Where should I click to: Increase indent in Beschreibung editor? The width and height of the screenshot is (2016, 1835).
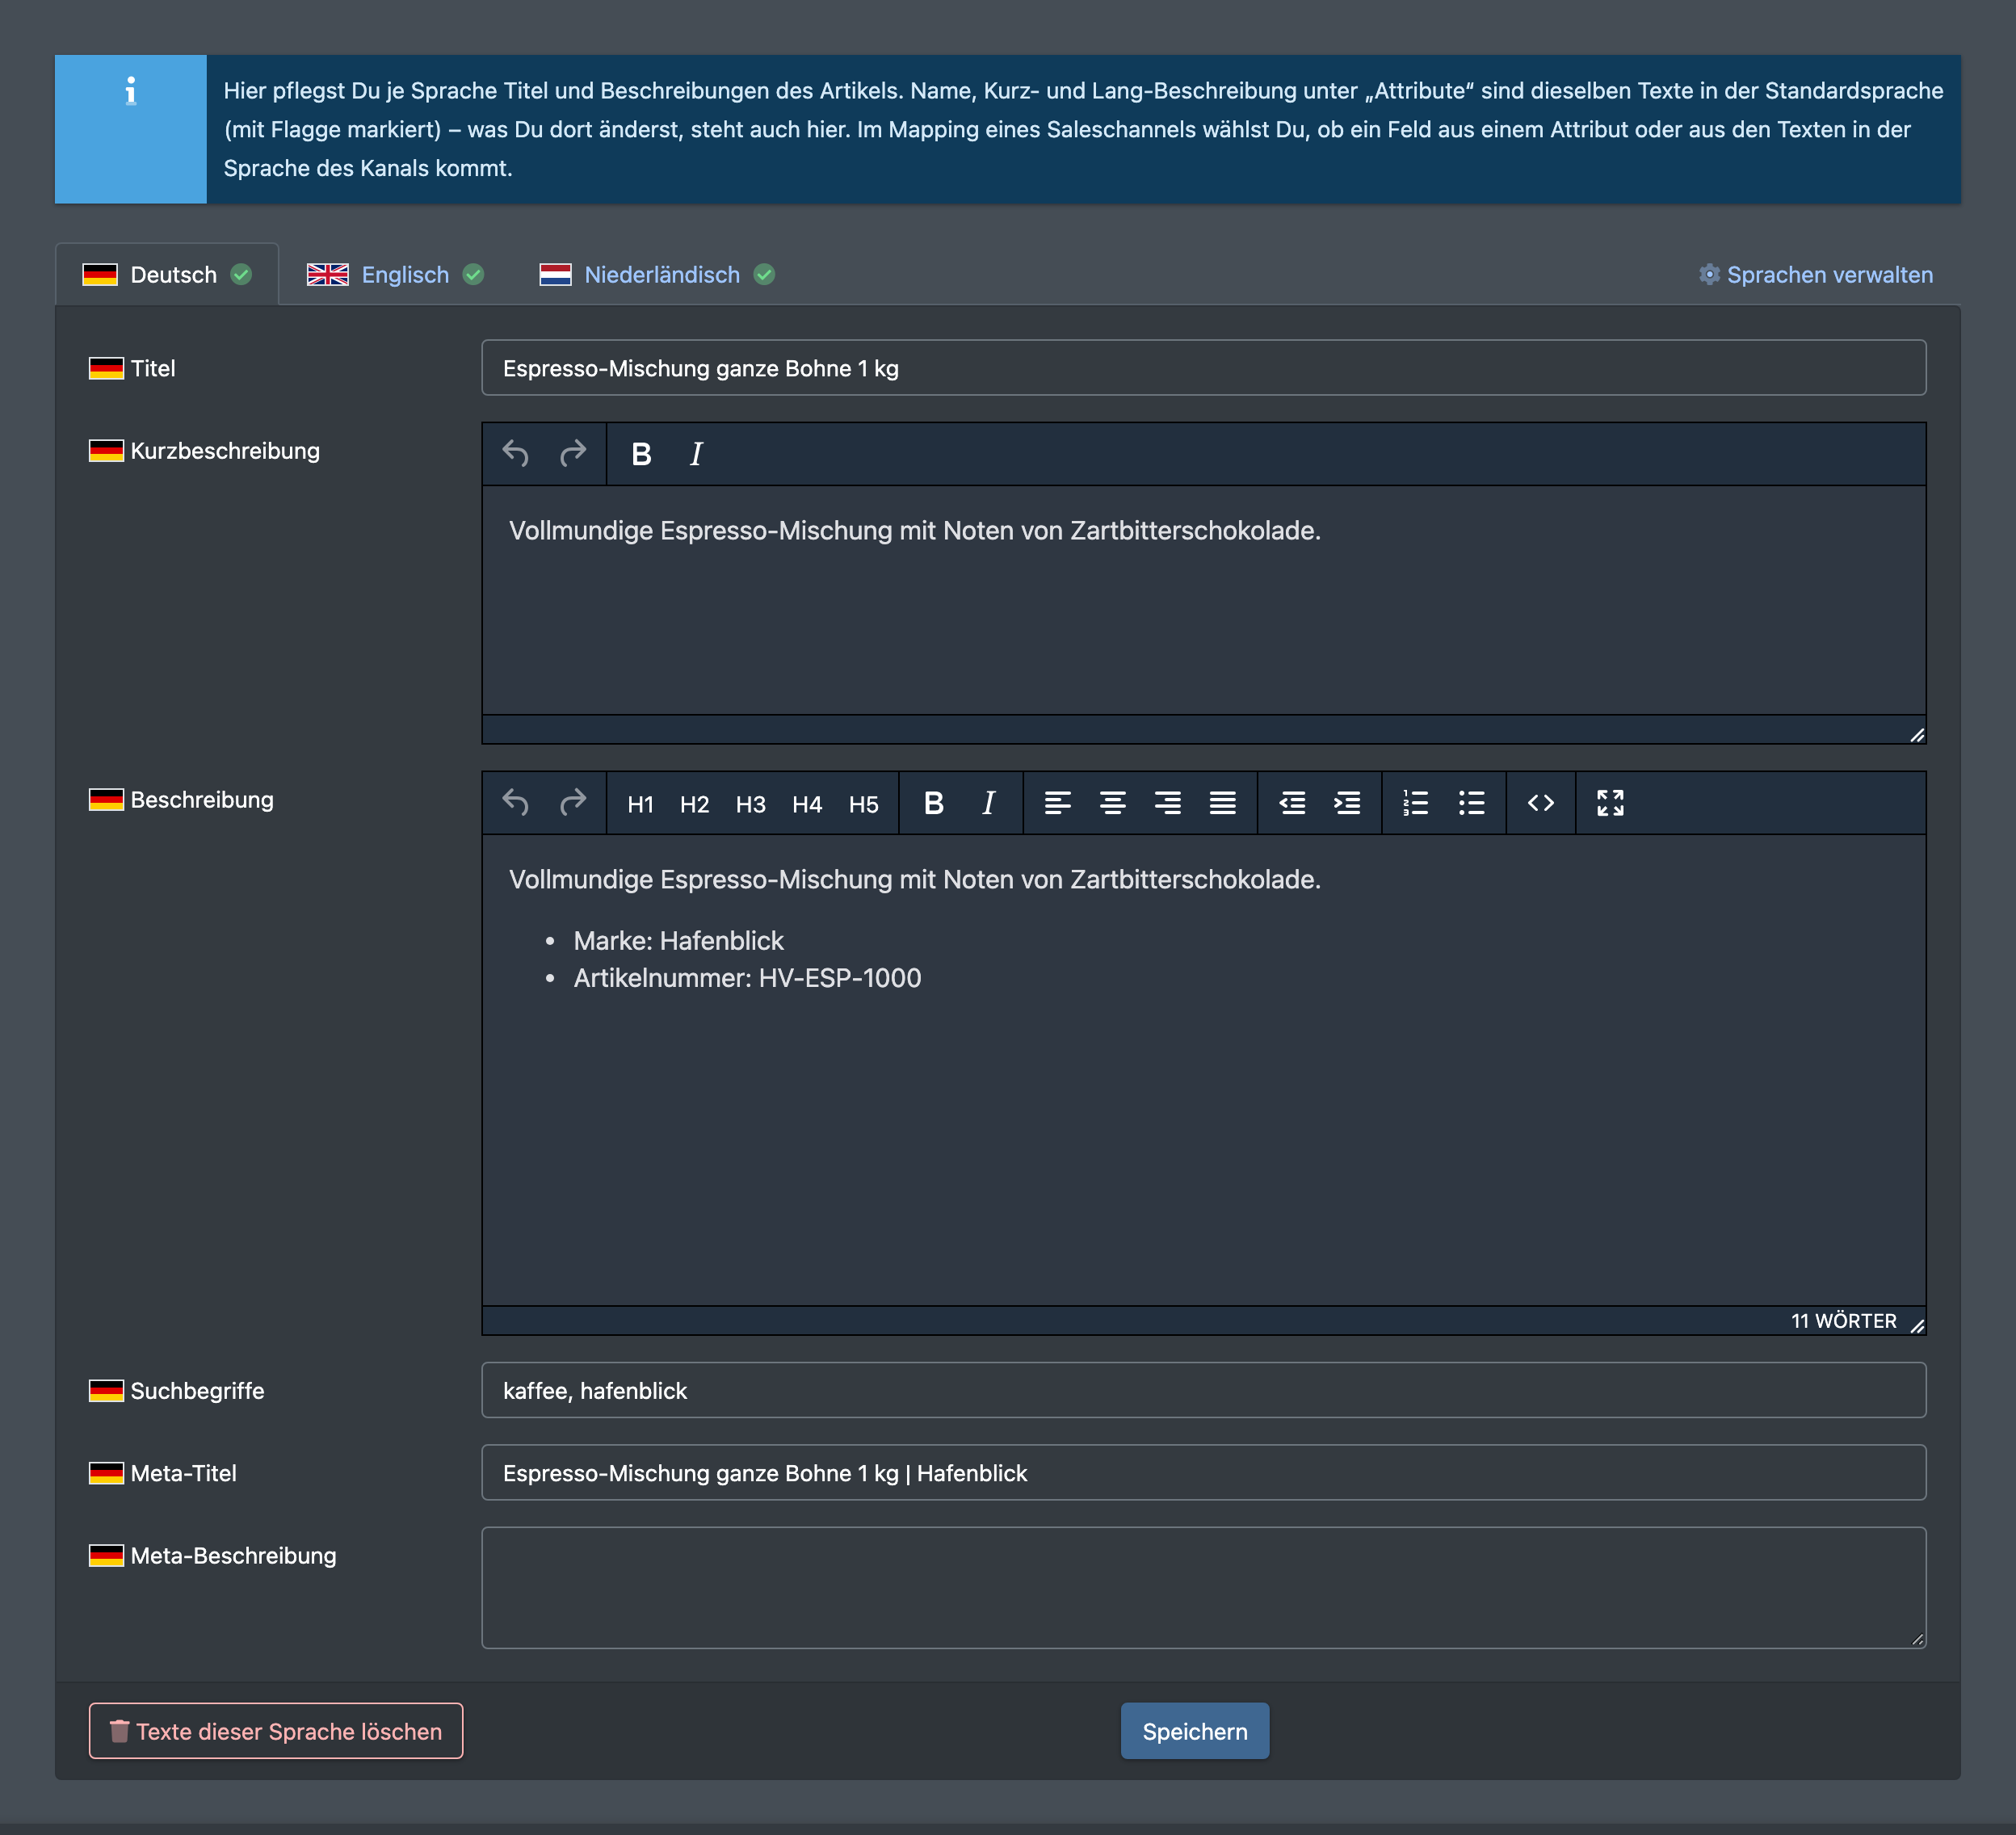pos(1348,803)
